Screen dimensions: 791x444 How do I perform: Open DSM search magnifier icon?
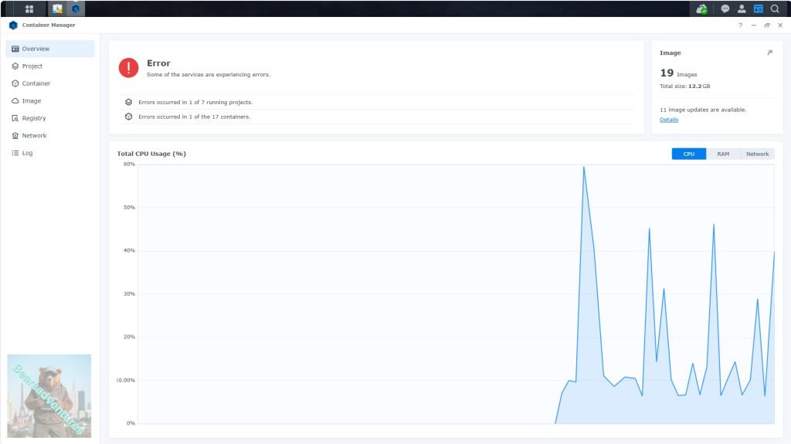point(775,9)
